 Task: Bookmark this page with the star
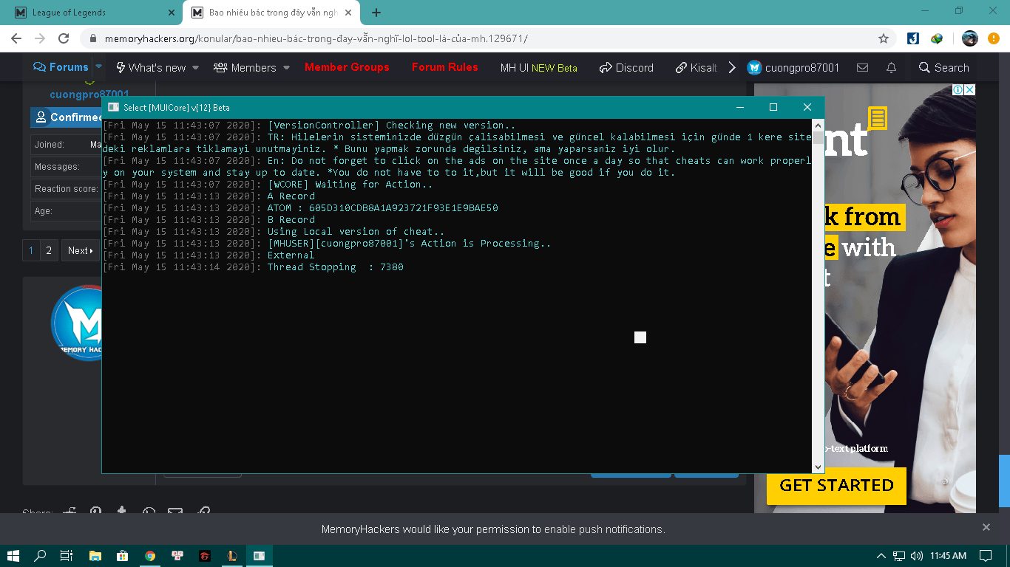[x=883, y=38]
